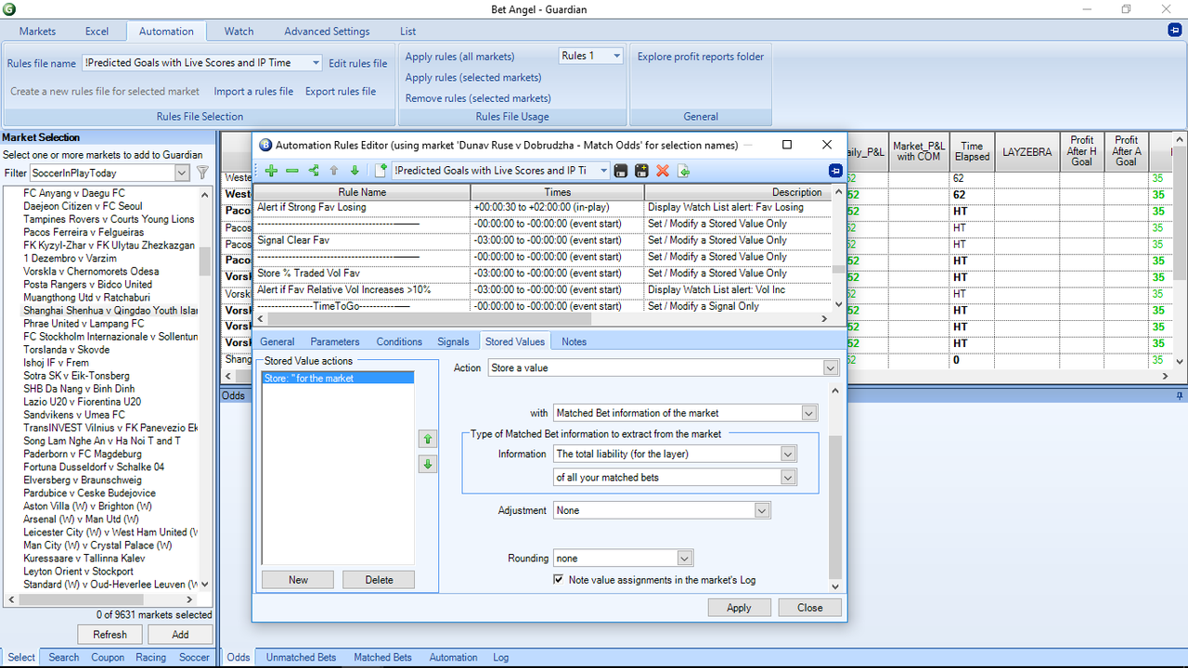This screenshot has height=668, width=1188.
Task: Click the duplicate rule branch icon
Action: coord(313,171)
